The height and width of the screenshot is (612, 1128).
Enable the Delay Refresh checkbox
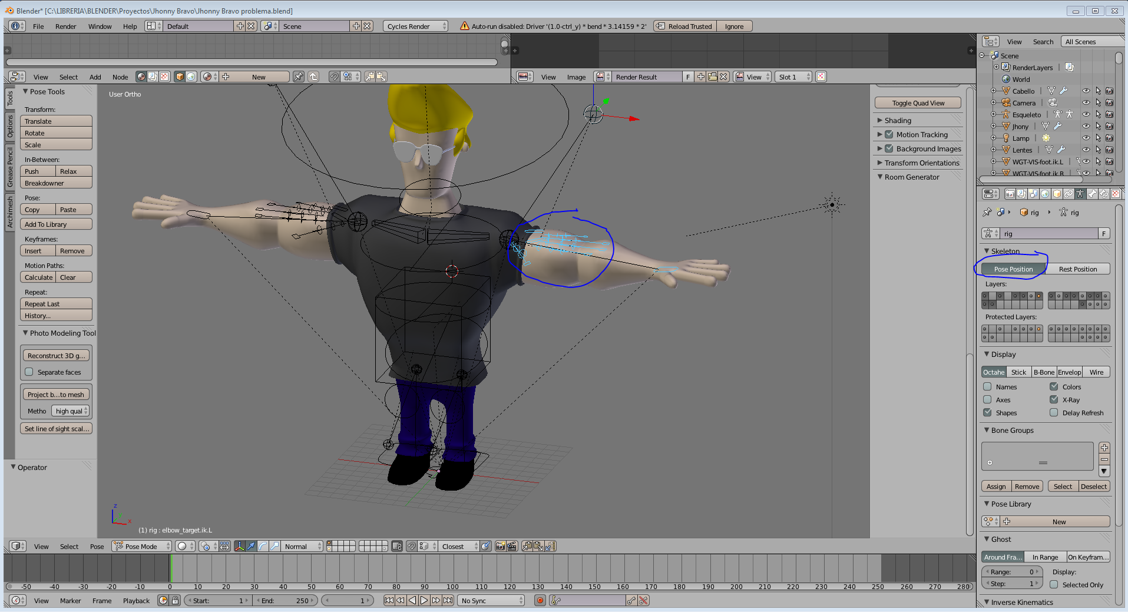(x=1054, y=412)
